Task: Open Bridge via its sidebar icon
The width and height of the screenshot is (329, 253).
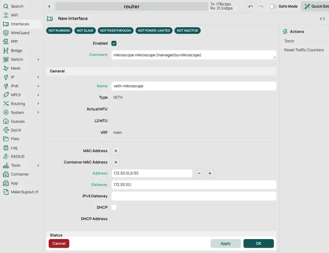Action: tap(6, 51)
